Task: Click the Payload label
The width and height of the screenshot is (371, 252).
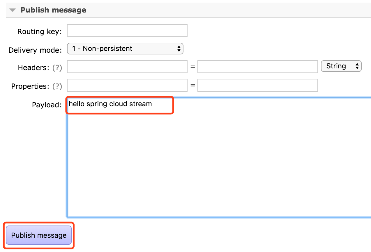Action: click(47, 105)
